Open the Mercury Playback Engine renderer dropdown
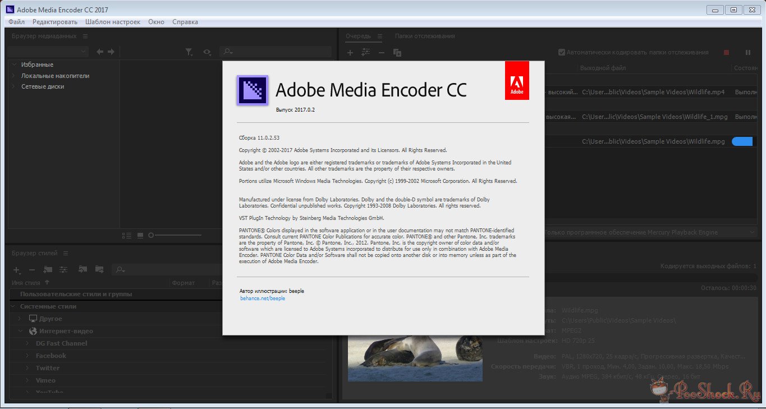This screenshot has height=409, width=766. tap(650, 232)
